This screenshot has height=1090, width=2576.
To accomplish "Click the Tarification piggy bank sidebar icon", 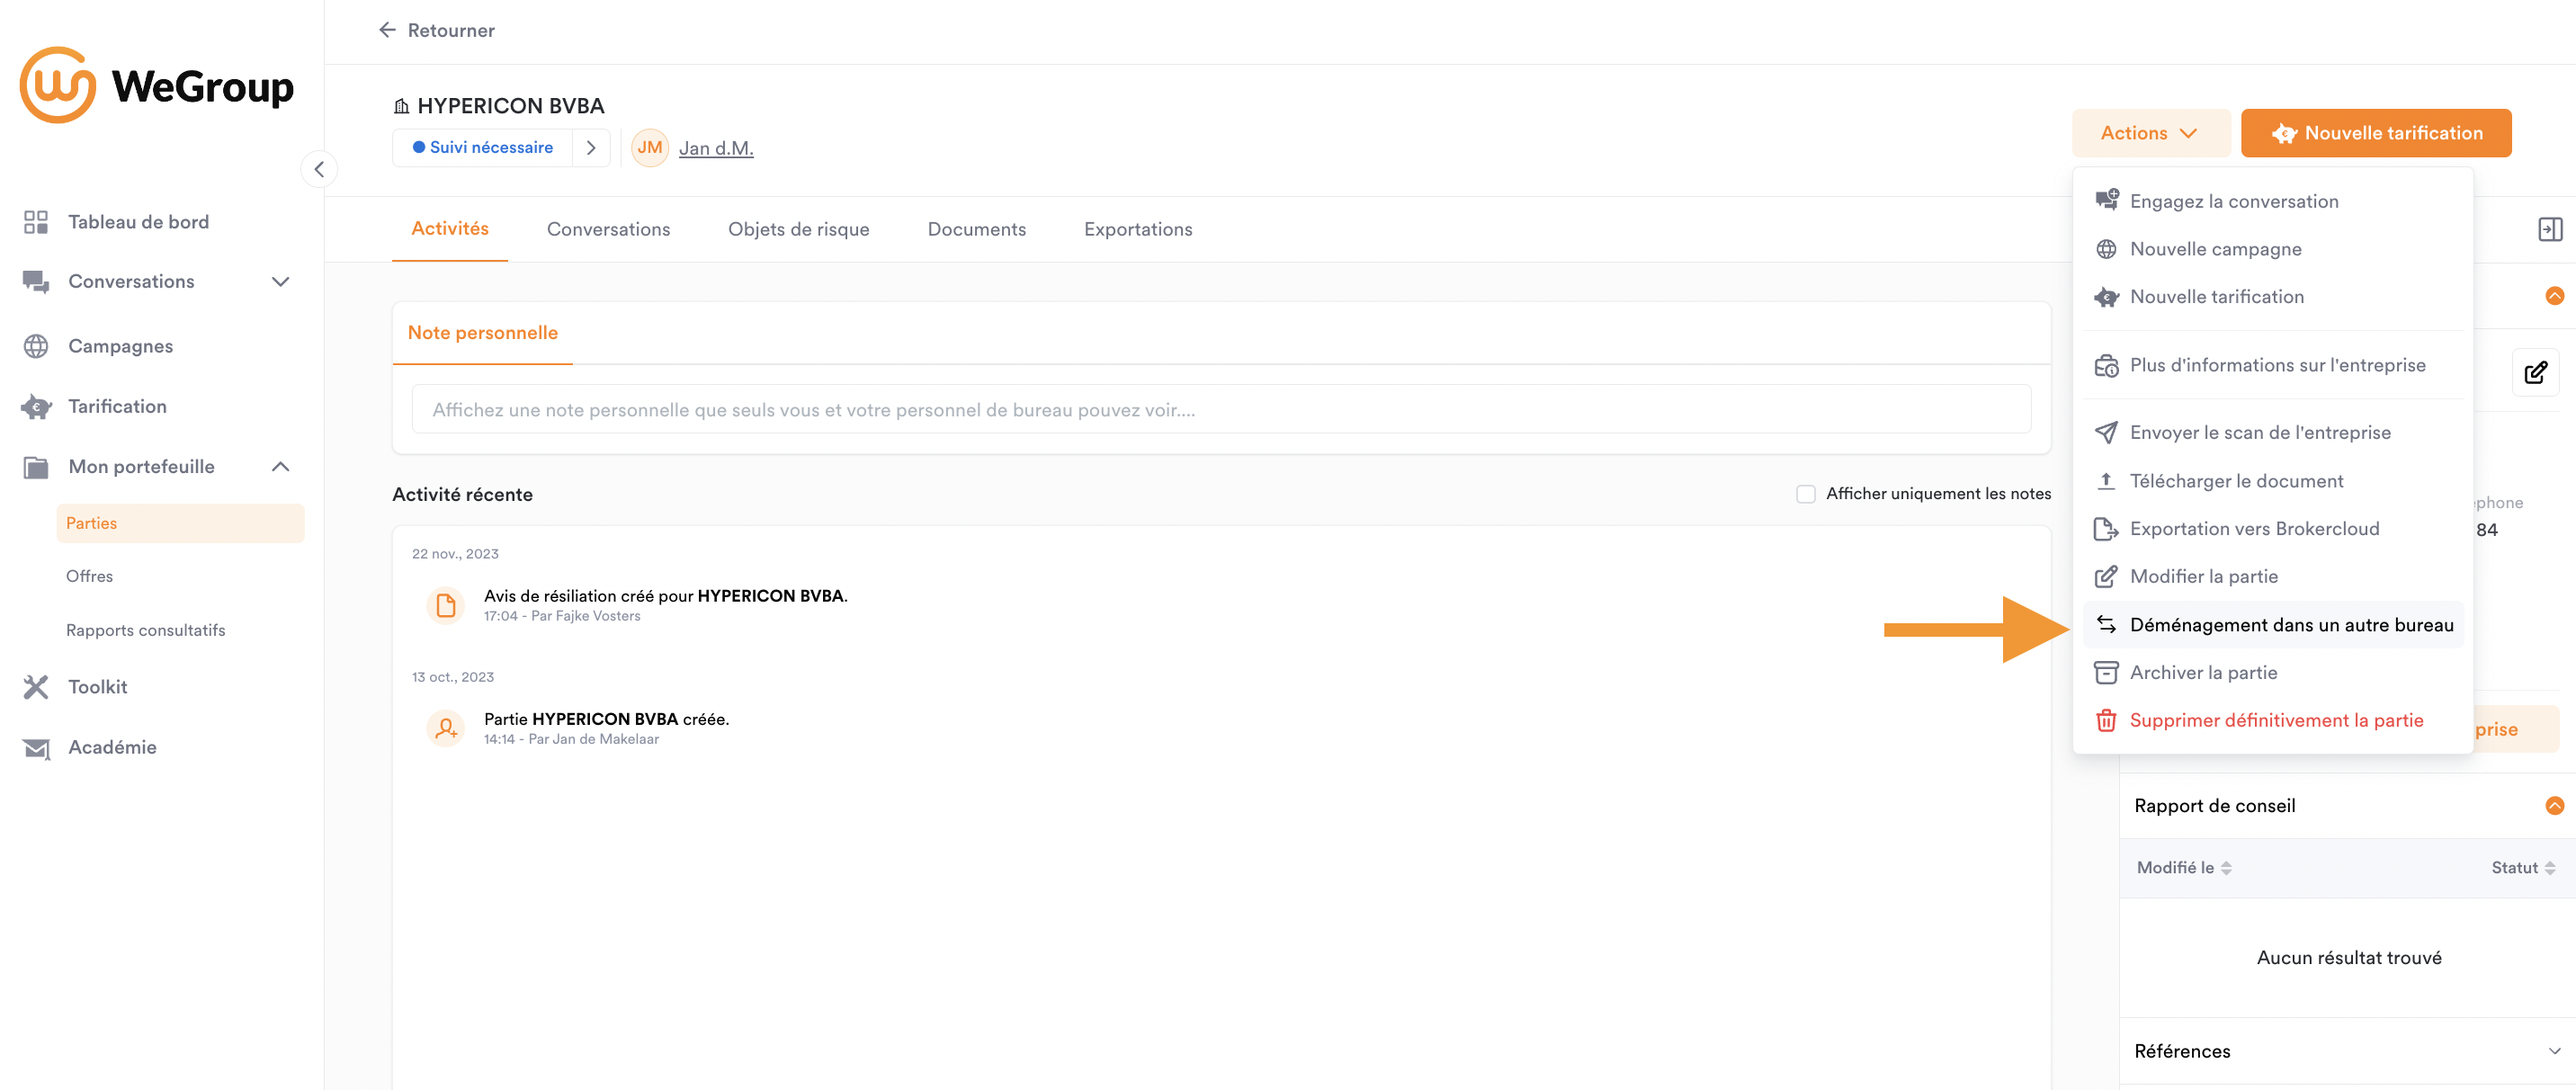I will point(36,406).
